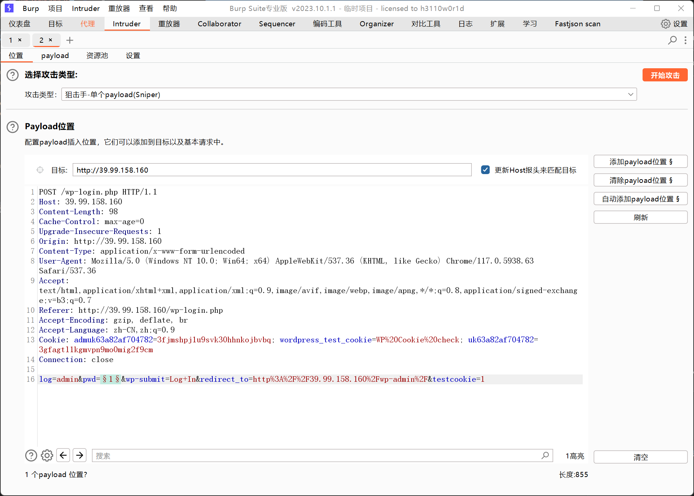Open the 项目 menu
The height and width of the screenshot is (496, 694).
pyautogui.click(x=55, y=8)
